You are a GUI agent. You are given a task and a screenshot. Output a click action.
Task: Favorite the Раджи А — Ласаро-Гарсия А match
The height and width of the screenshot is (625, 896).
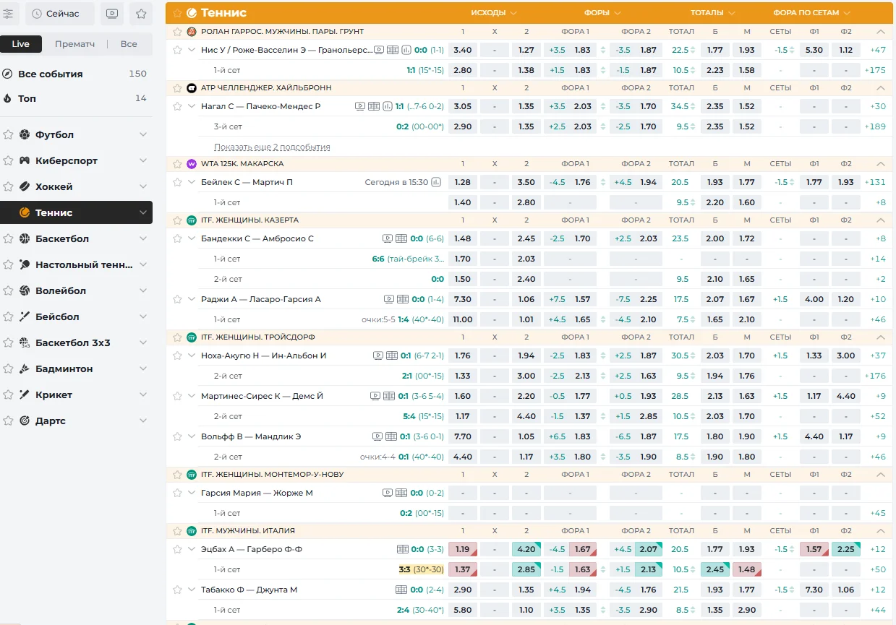(177, 299)
